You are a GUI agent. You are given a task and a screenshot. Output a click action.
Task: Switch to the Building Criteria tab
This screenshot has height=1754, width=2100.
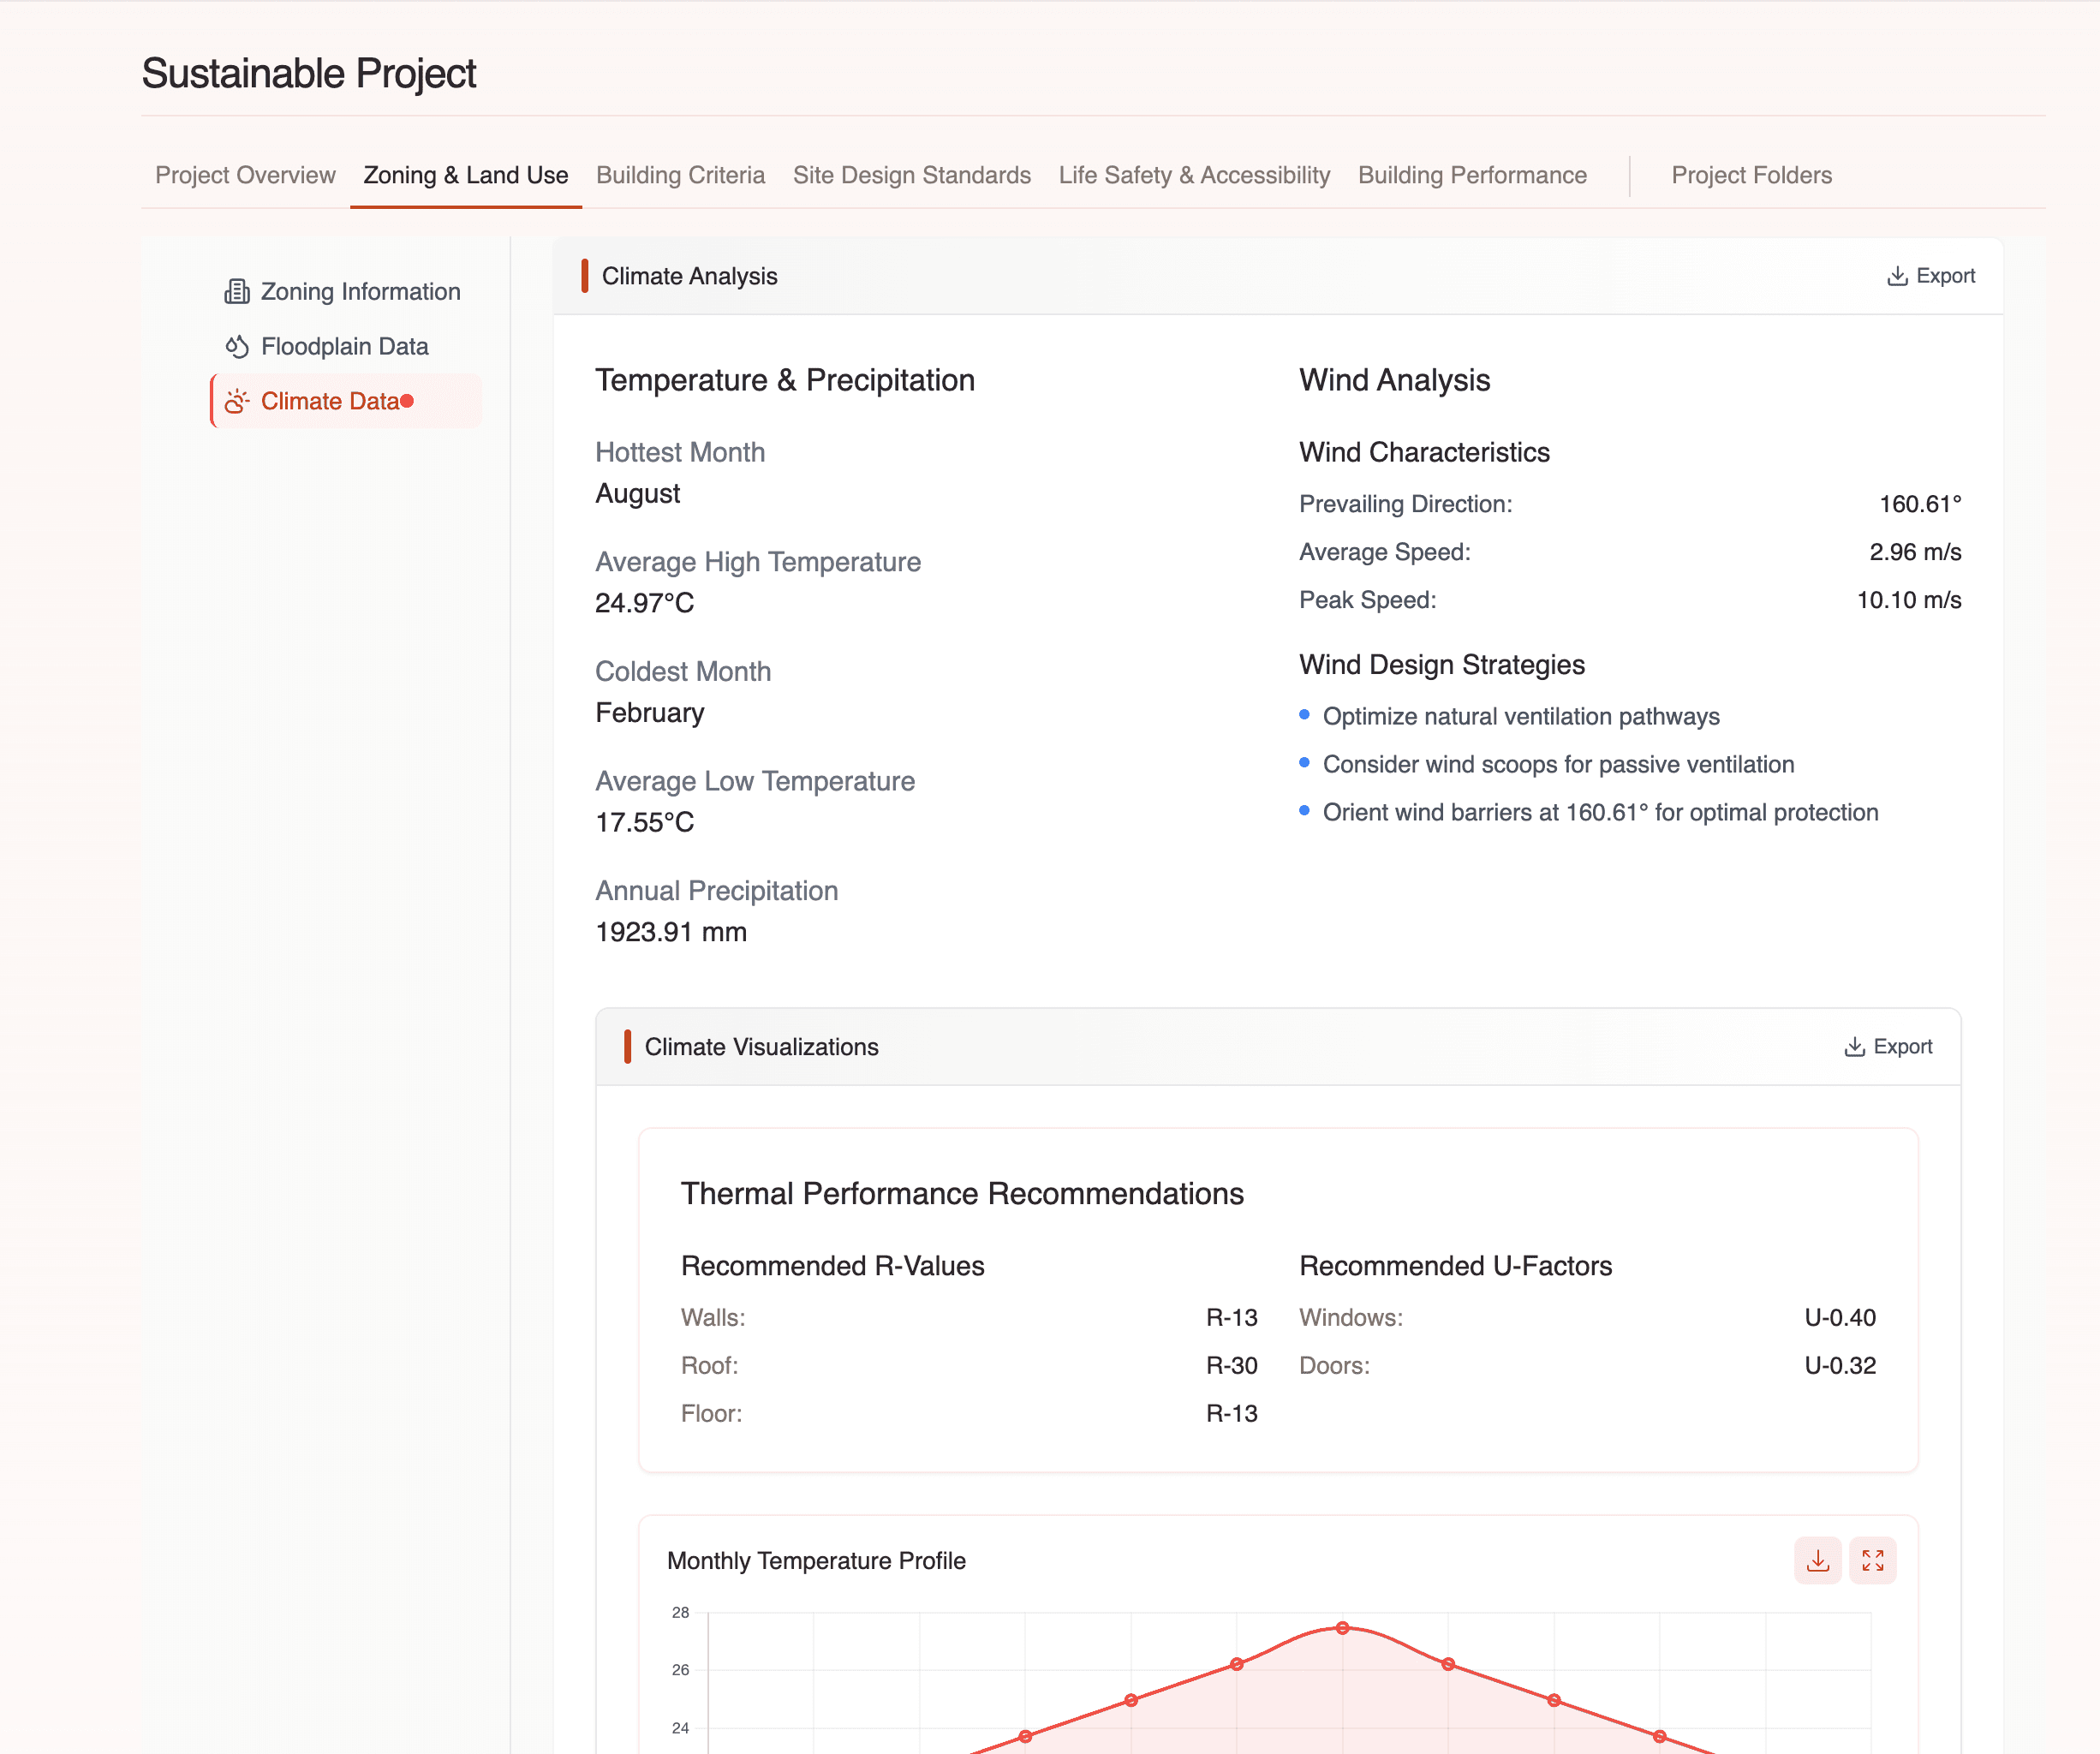tap(680, 175)
